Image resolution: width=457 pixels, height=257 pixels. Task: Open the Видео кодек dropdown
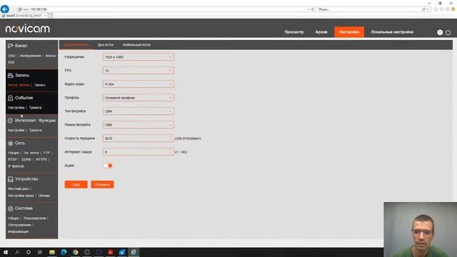pyautogui.click(x=139, y=84)
